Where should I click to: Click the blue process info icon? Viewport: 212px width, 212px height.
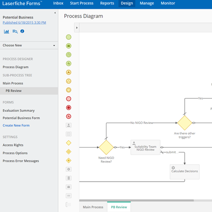[x=22, y=31]
